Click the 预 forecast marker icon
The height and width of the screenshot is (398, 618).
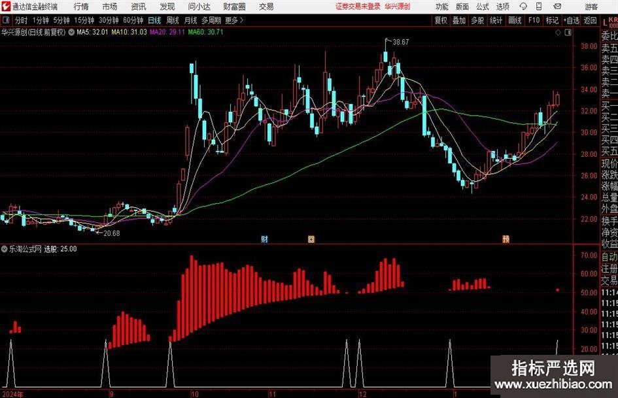pyautogui.click(x=506, y=239)
